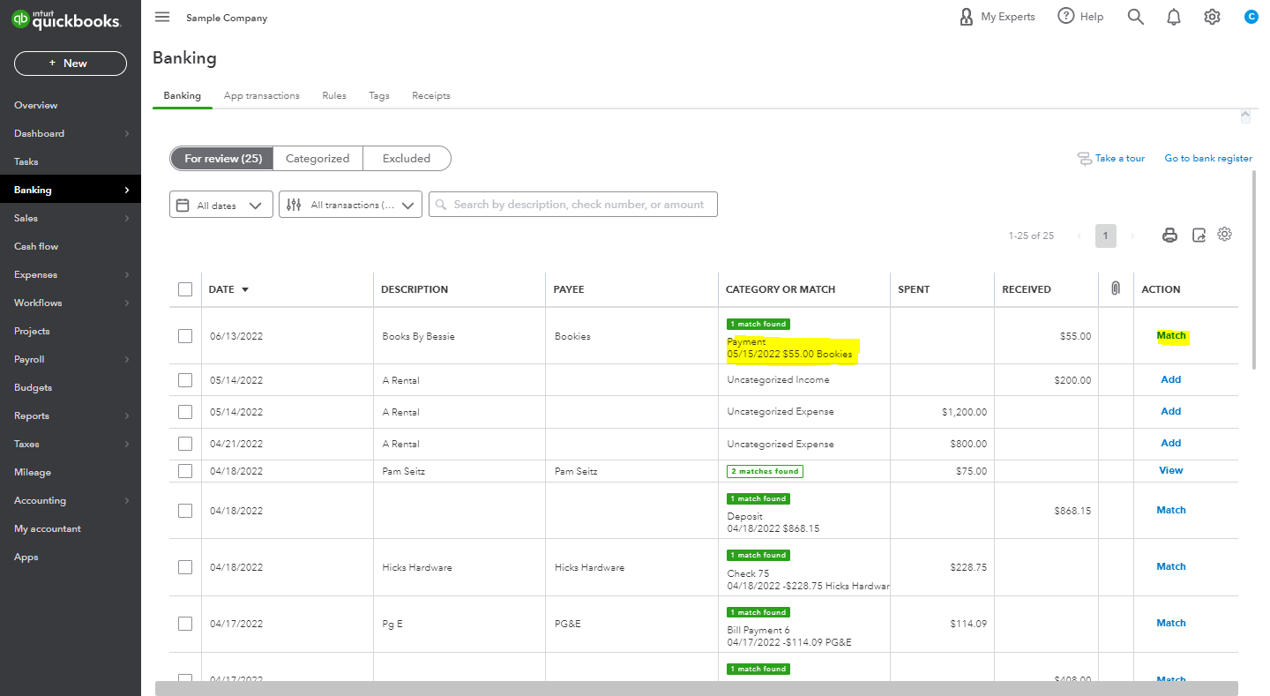Open the hamburger navigation menu
Image resolution: width=1270 pixels, height=696 pixels.
162,17
